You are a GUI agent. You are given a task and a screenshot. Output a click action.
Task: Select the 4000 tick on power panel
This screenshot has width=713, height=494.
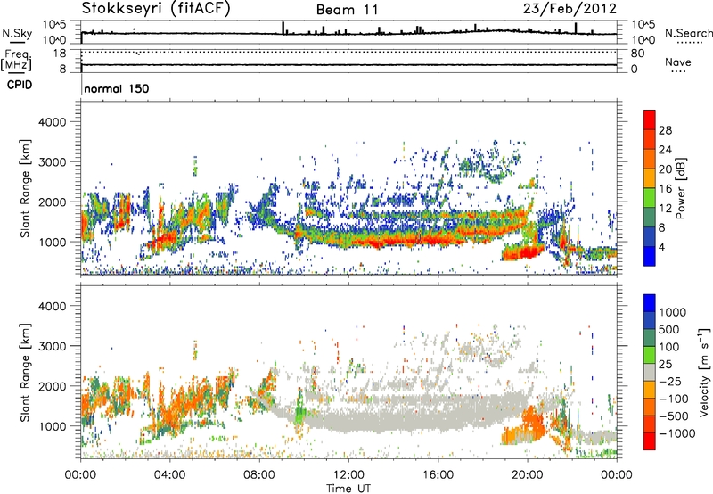coord(53,122)
